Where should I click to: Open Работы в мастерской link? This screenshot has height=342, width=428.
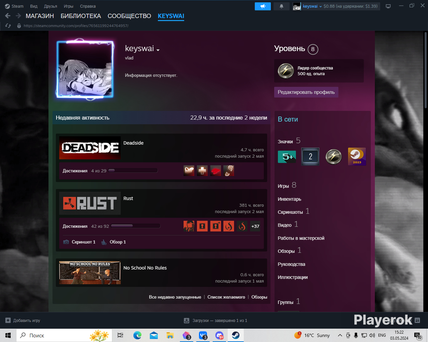pos(301,238)
